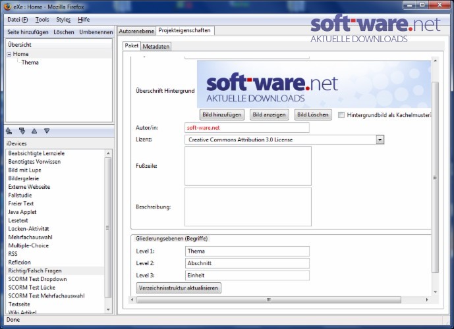The height and width of the screenshot is (329, 454).
Task: Add SCORM Test Lücke iDevice
Action: [32, 288]
